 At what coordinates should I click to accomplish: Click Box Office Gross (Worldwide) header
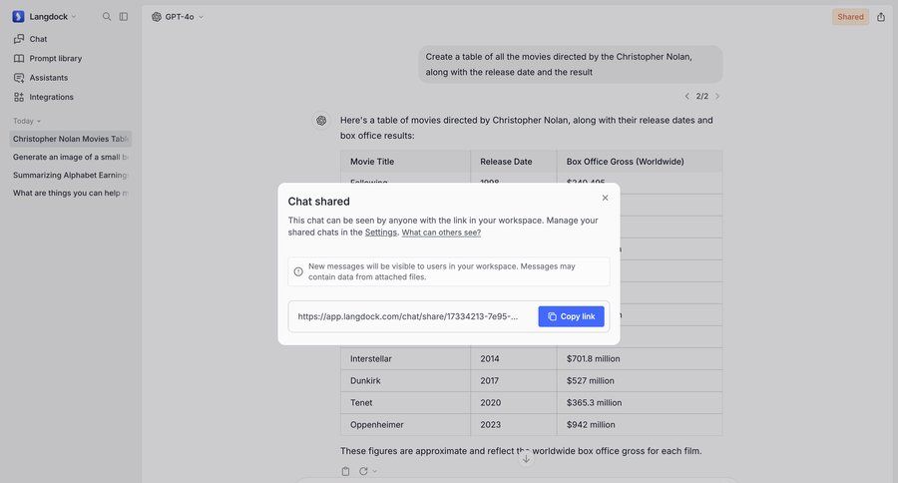click(640, 162)
